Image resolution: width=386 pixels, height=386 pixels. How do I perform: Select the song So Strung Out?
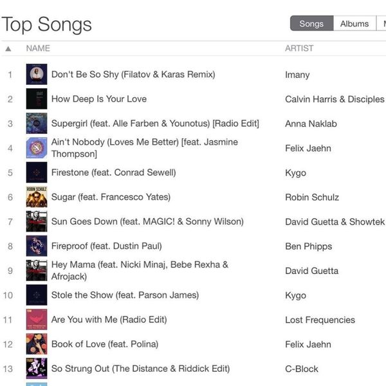tap(140, 369)
